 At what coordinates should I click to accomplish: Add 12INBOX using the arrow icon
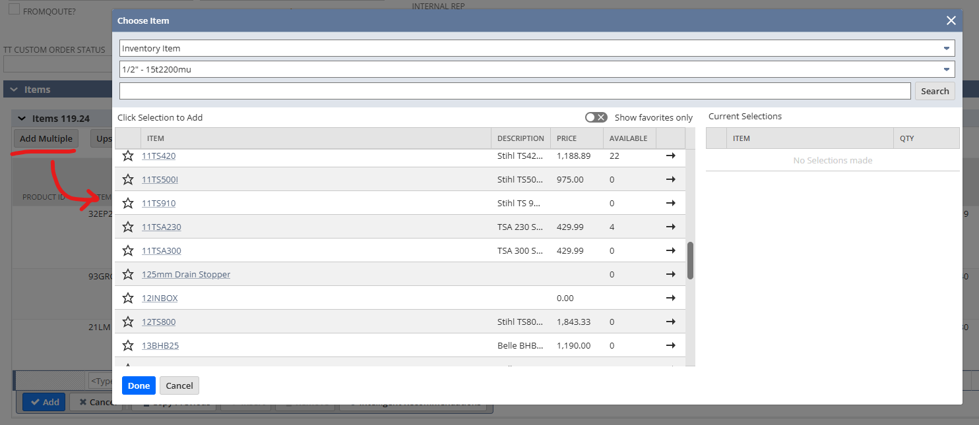point(671,298)
